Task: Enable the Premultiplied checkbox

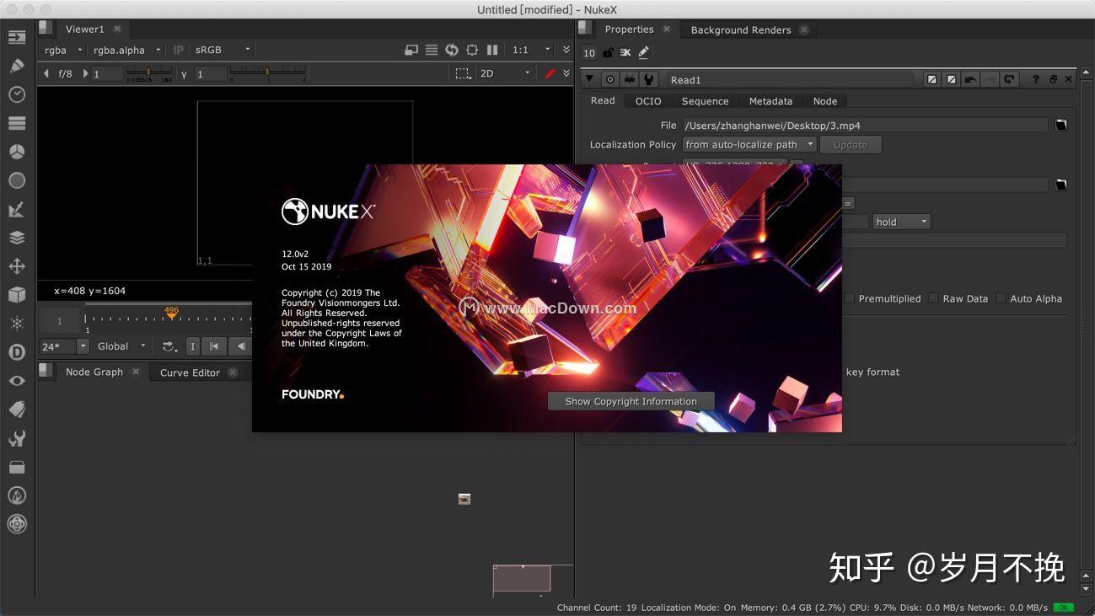Action: [850, 298]
